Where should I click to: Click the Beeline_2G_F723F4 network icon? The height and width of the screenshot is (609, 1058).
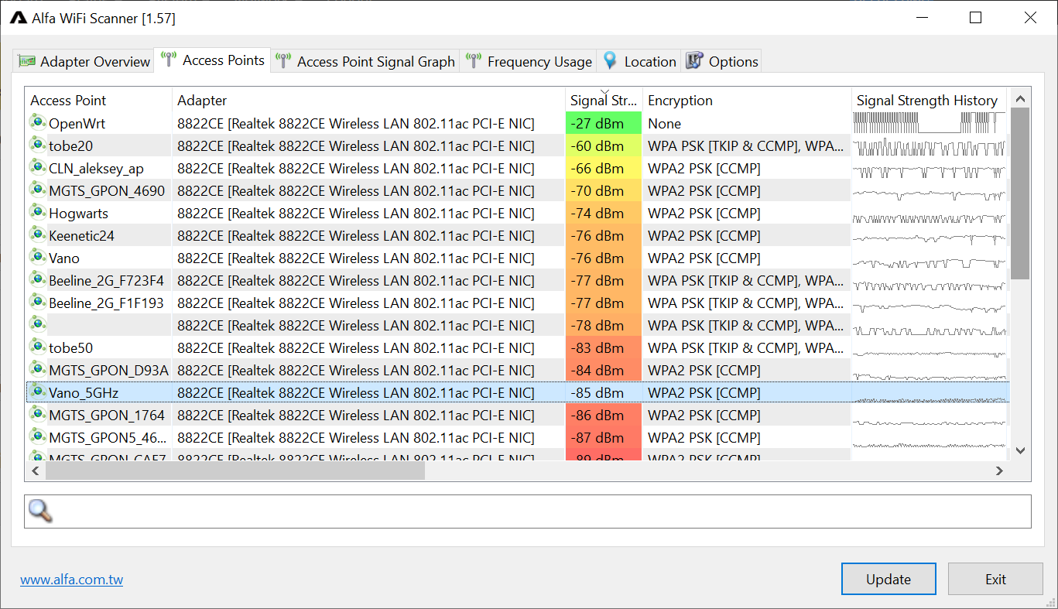(38, 279)
